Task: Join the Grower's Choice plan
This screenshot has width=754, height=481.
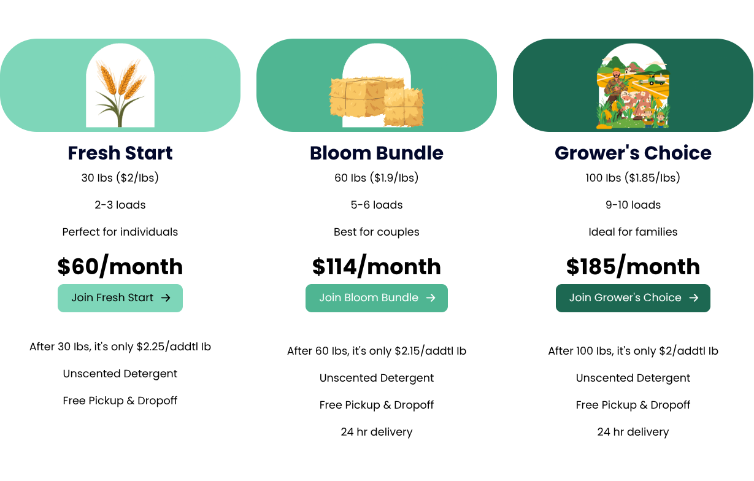Action: 633,298
